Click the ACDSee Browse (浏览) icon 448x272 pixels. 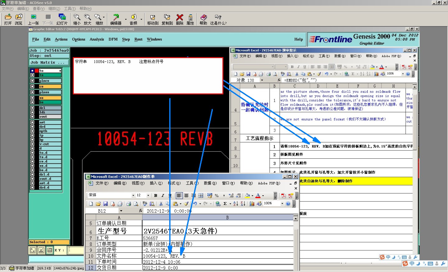tap(19, 19)
